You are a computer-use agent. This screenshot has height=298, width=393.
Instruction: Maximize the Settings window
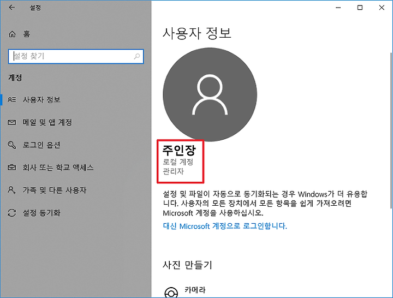point(360,8)
